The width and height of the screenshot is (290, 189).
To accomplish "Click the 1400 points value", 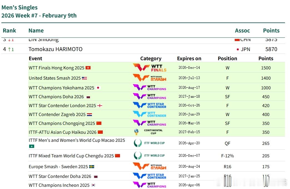I will 266,78.
